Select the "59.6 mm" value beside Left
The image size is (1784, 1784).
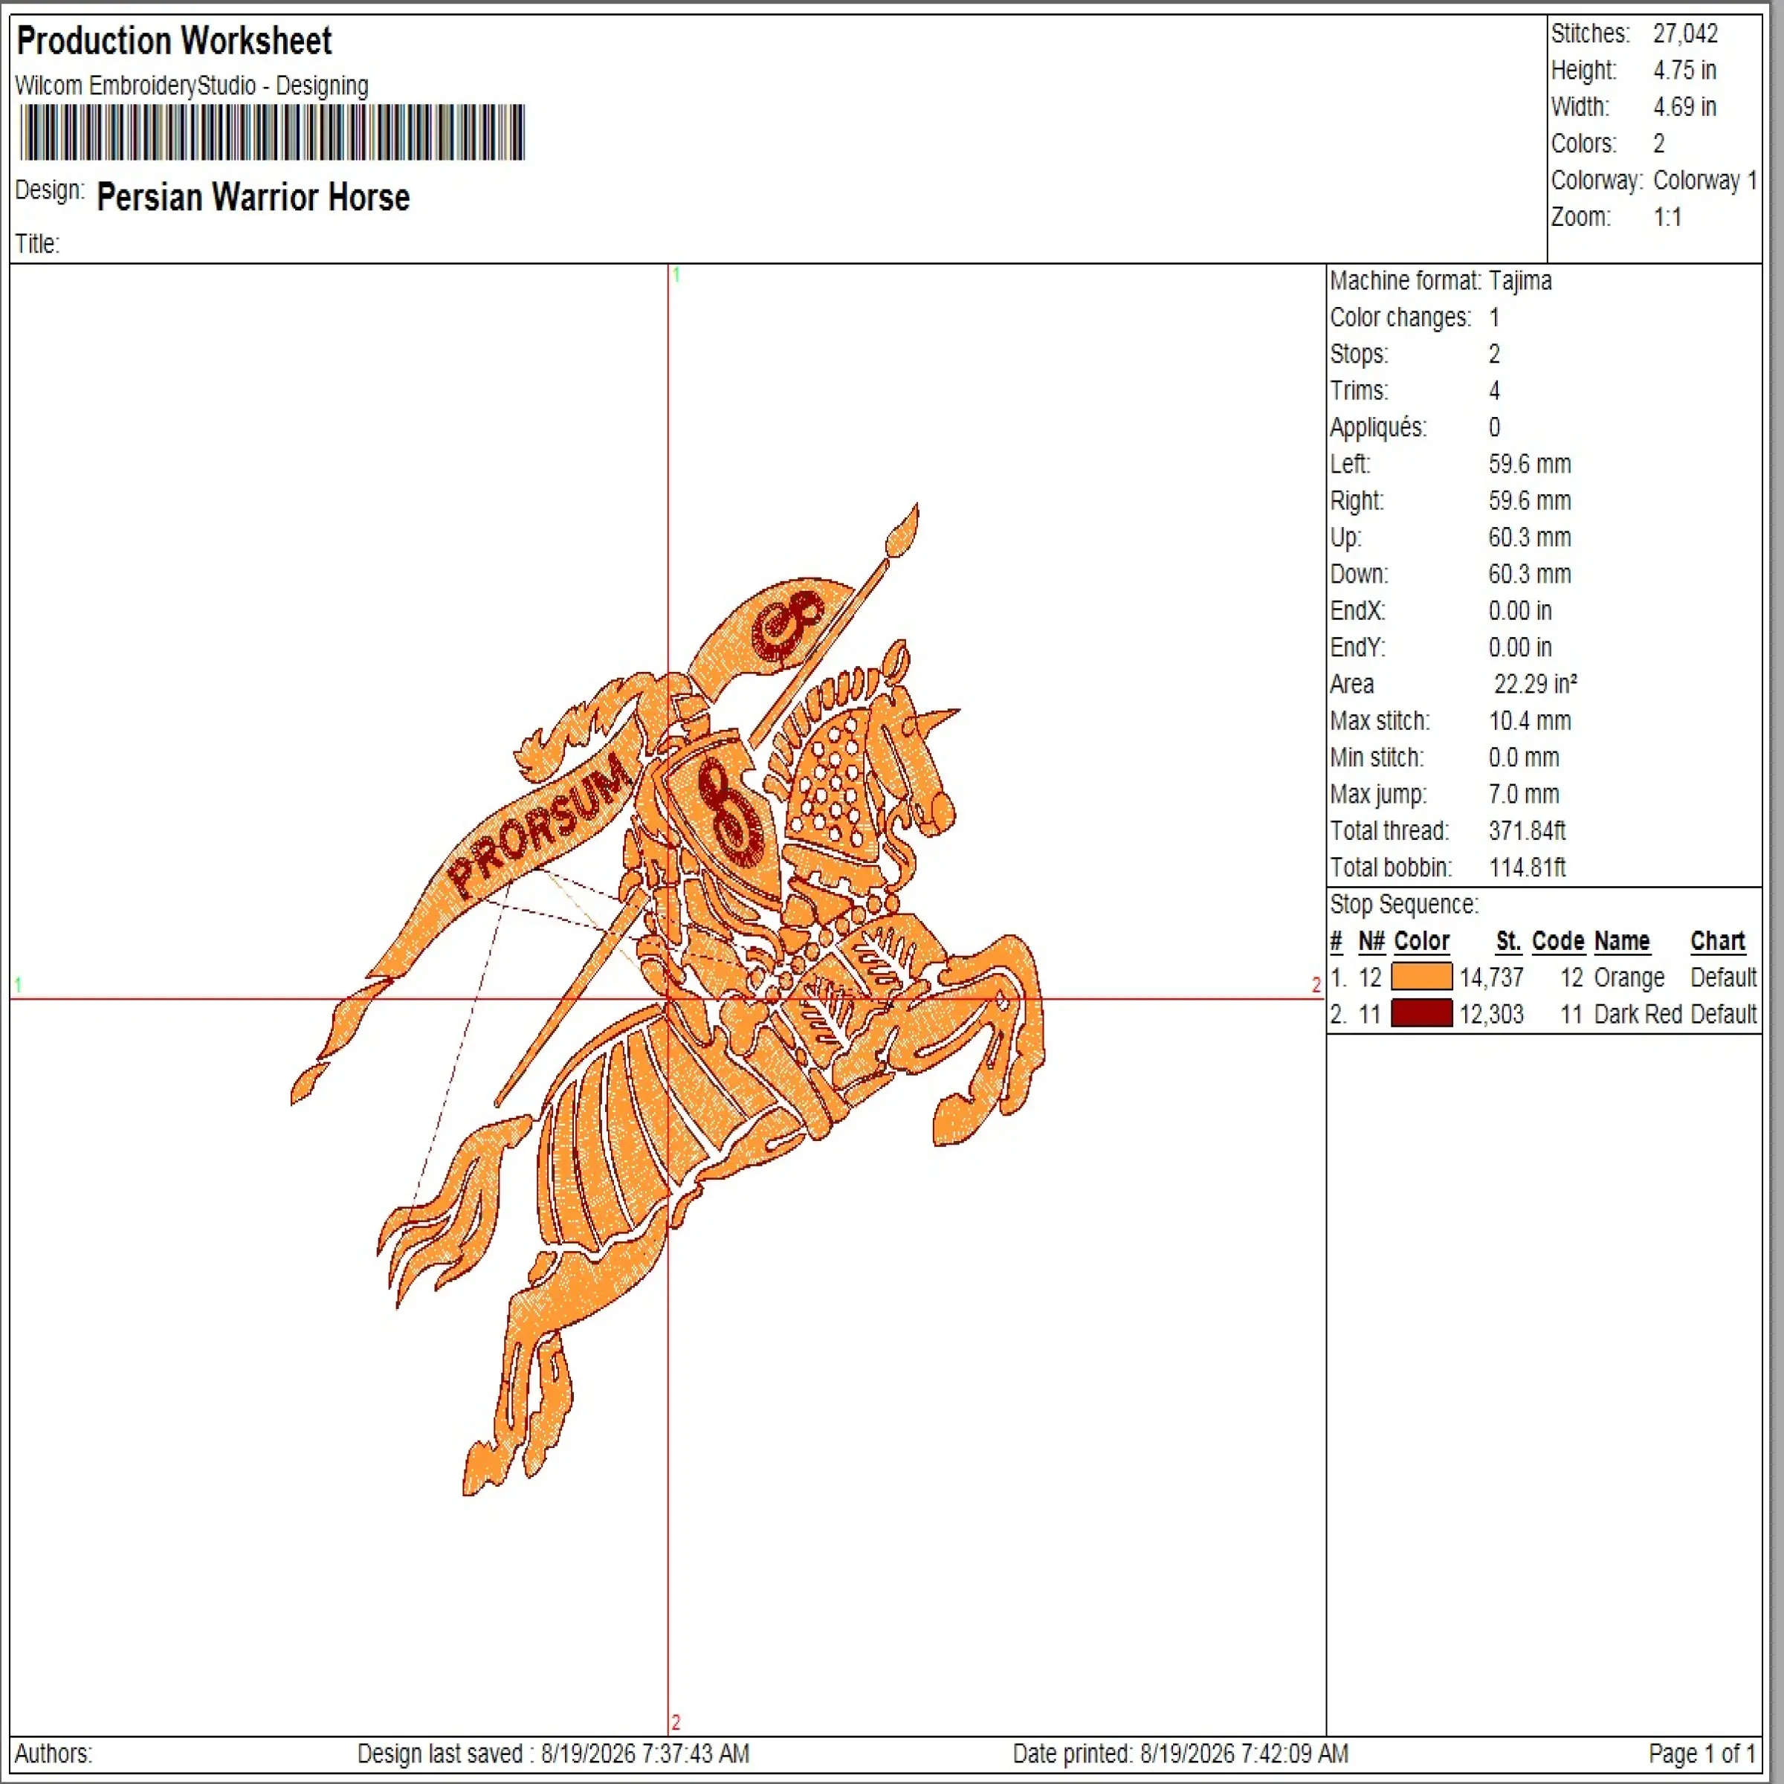[x=1529, y=465]
